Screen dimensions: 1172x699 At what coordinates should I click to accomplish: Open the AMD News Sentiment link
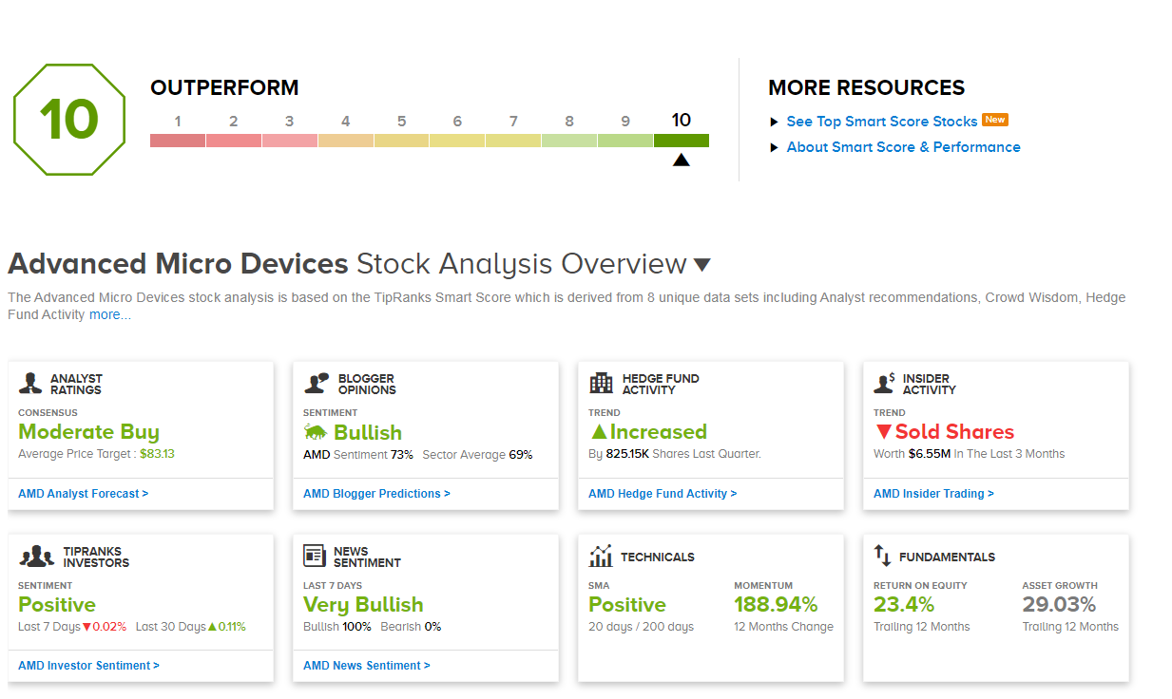click(367, 666)
